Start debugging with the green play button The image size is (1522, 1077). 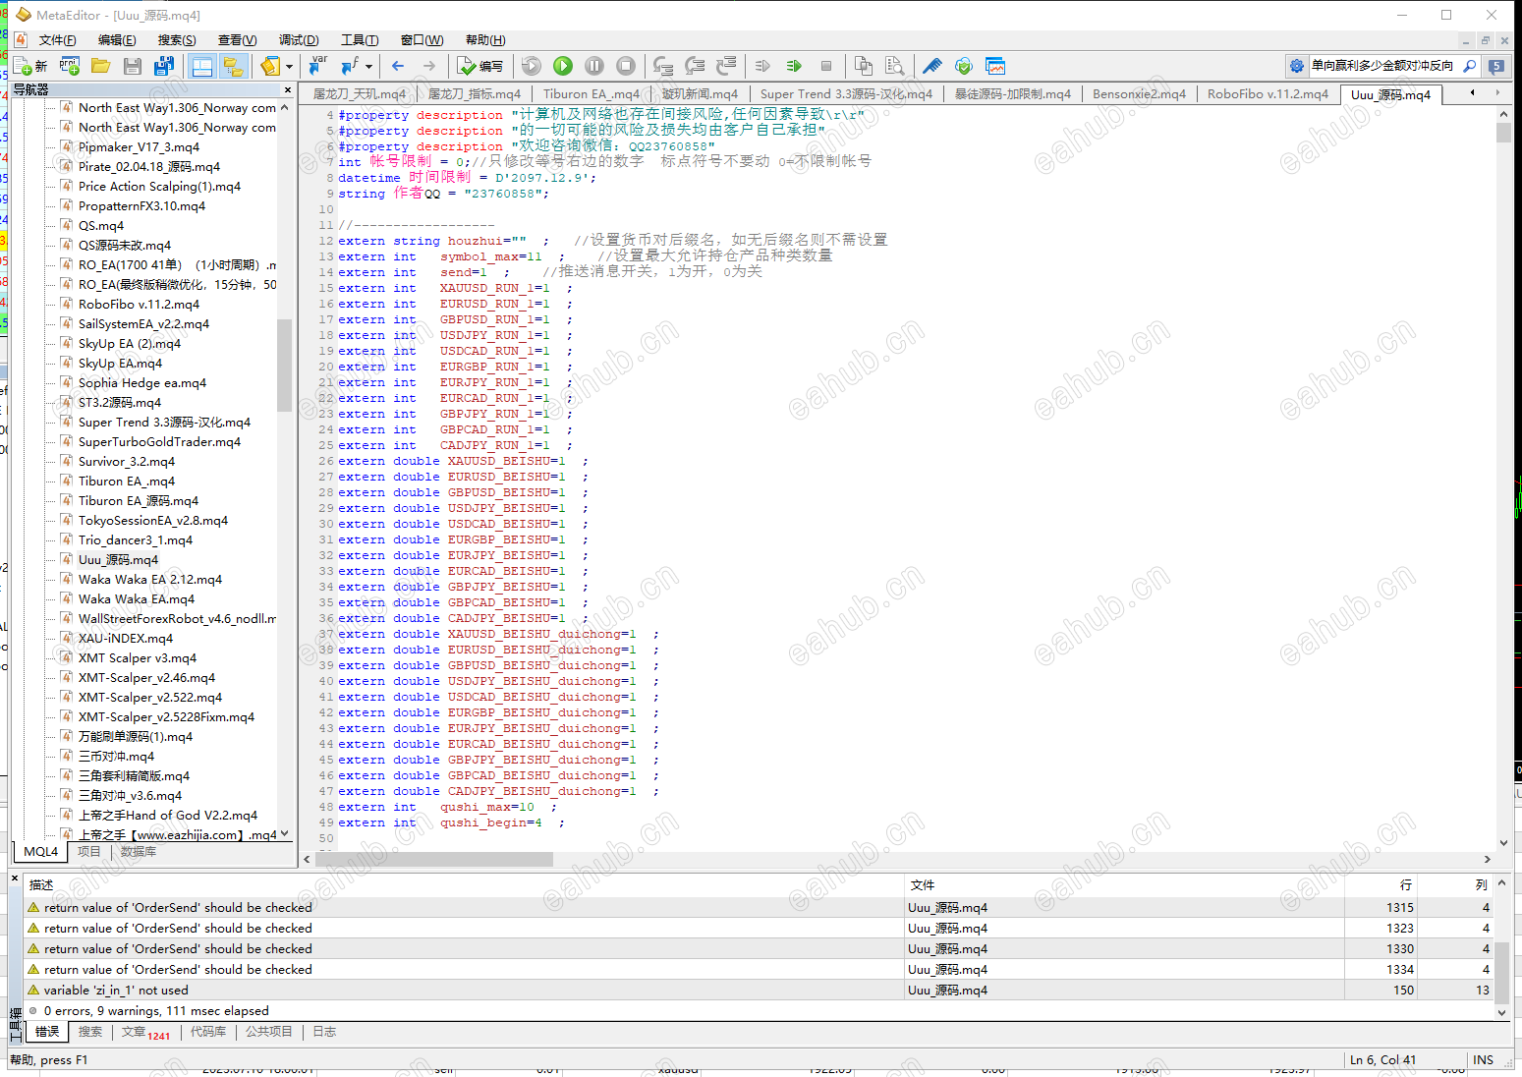tap(563, 66)
